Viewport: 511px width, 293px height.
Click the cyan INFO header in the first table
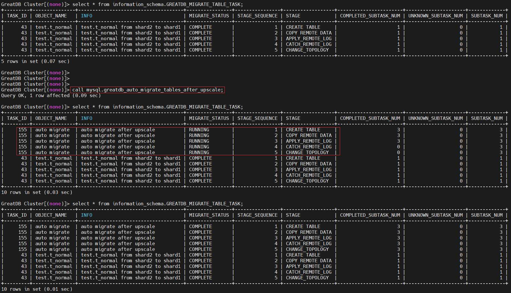click(87, 16)
